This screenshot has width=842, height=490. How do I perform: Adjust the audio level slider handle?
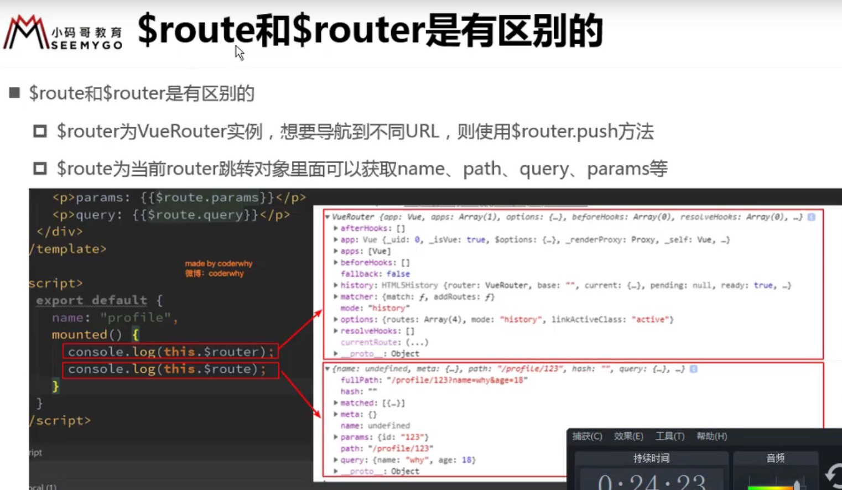pyautogui.click(x=797, y=484)
